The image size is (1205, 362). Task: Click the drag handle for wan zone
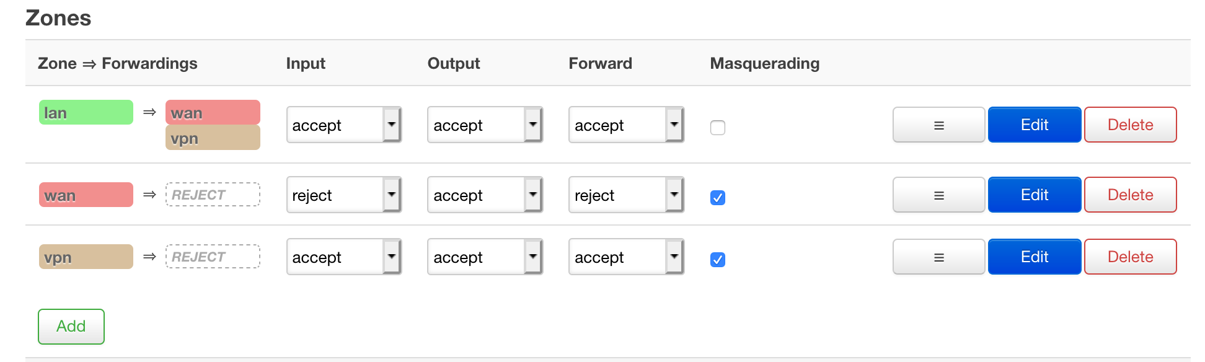coord(938,195)
